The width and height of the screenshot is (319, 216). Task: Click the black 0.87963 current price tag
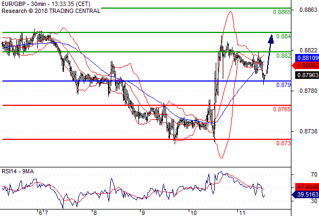pyautogui.click(x=307, y=75)
